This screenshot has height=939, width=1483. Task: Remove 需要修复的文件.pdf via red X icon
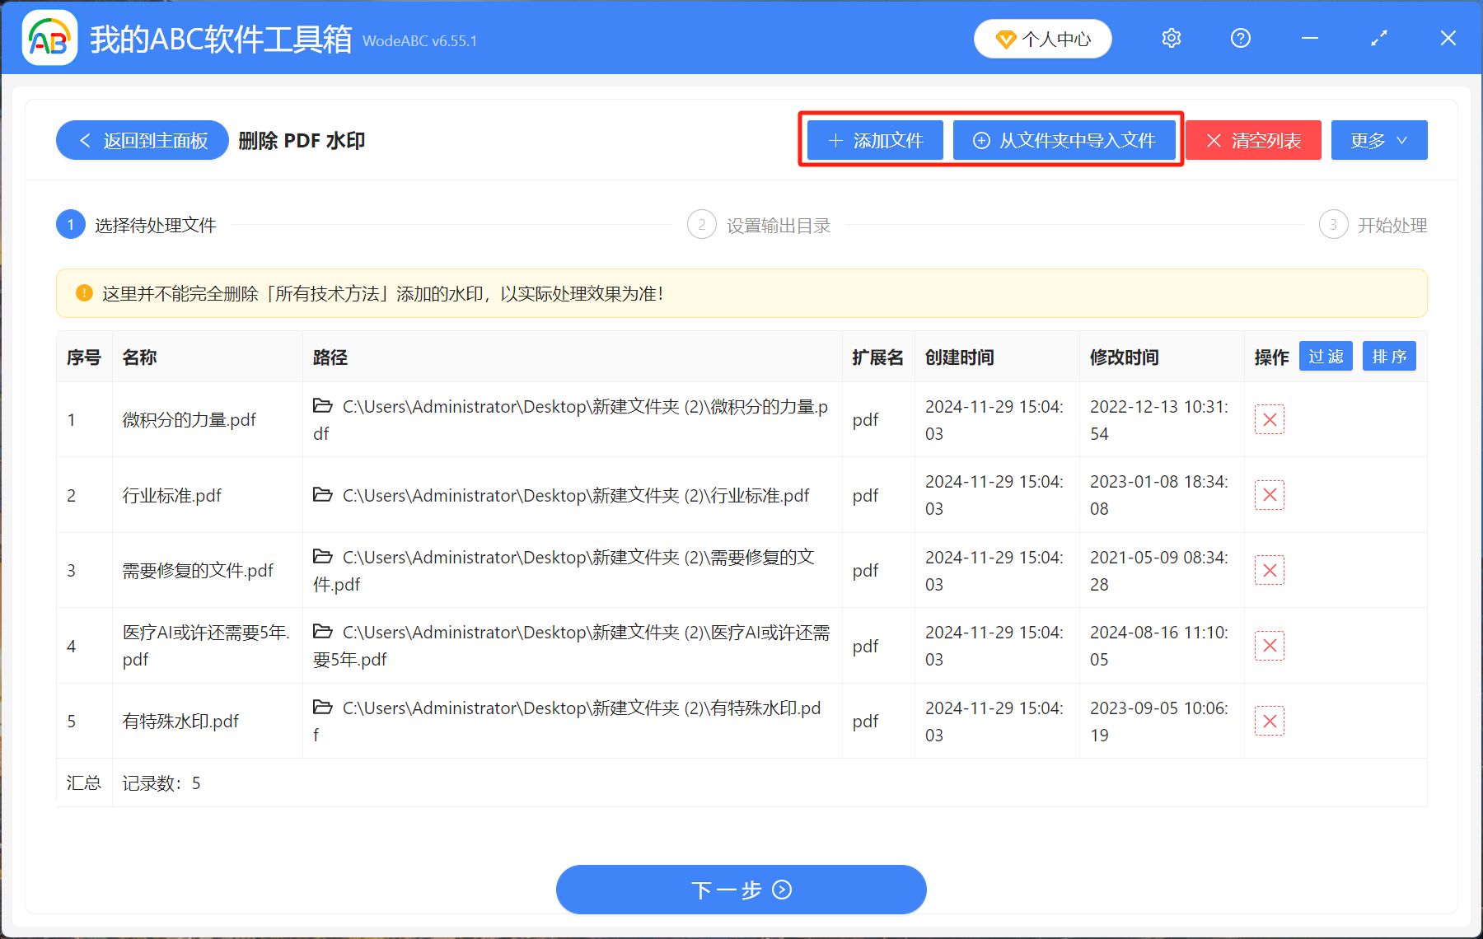tap(1269, 570)
